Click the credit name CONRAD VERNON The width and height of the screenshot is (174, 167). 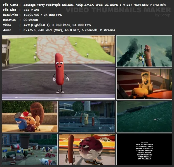tap(144, 151)
